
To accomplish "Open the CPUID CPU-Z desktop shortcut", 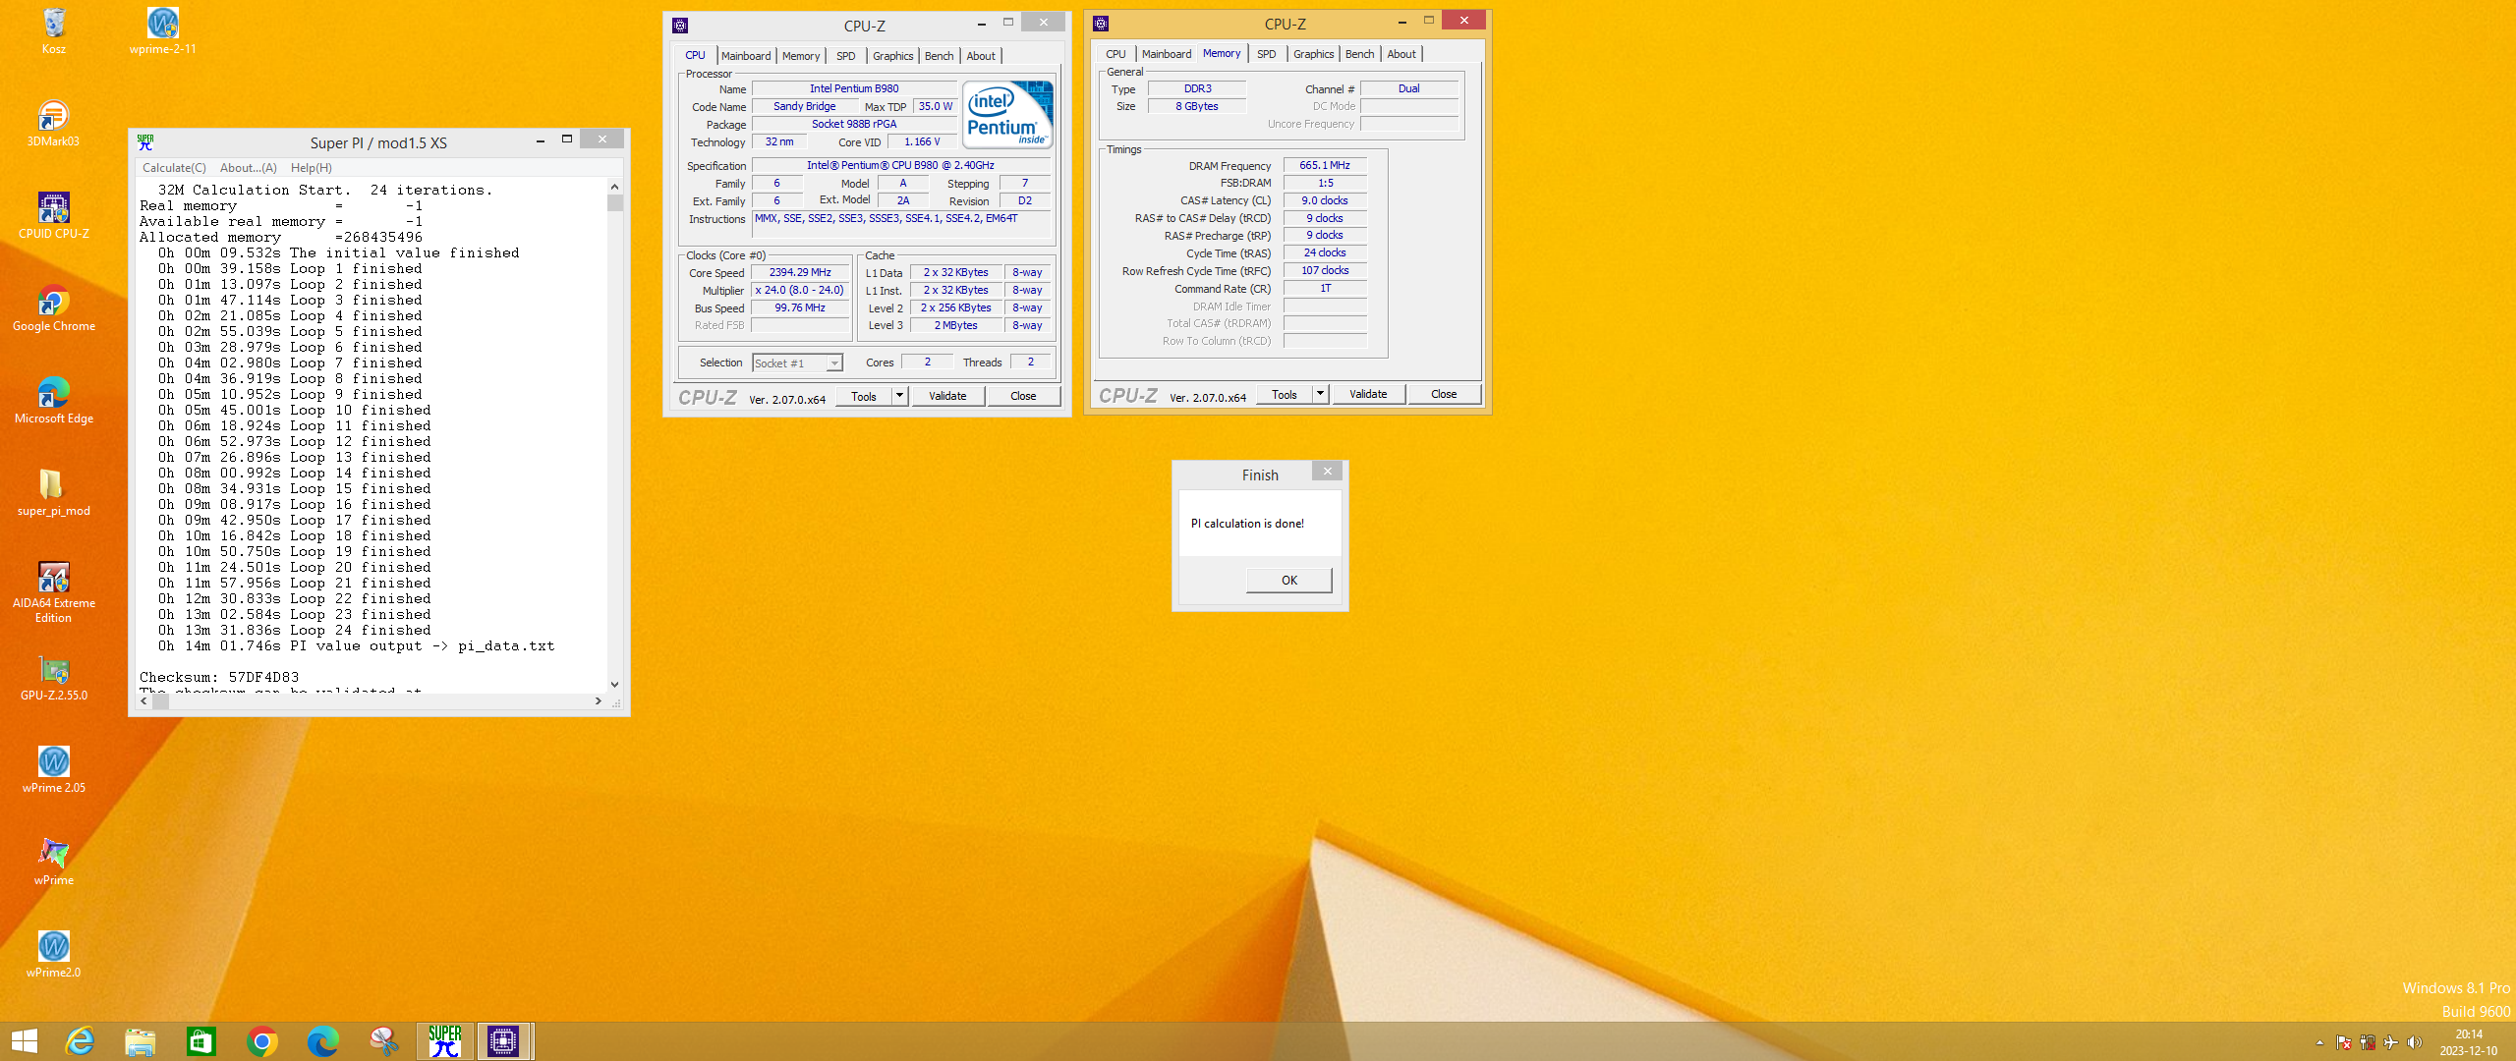I will (54, 215).
